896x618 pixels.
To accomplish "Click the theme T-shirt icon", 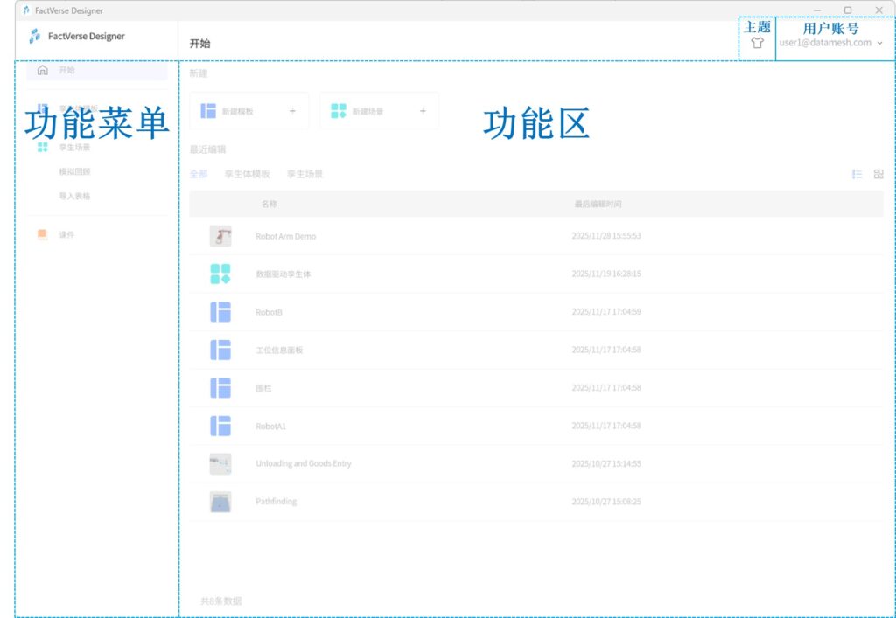I will [x=758, y=43].
